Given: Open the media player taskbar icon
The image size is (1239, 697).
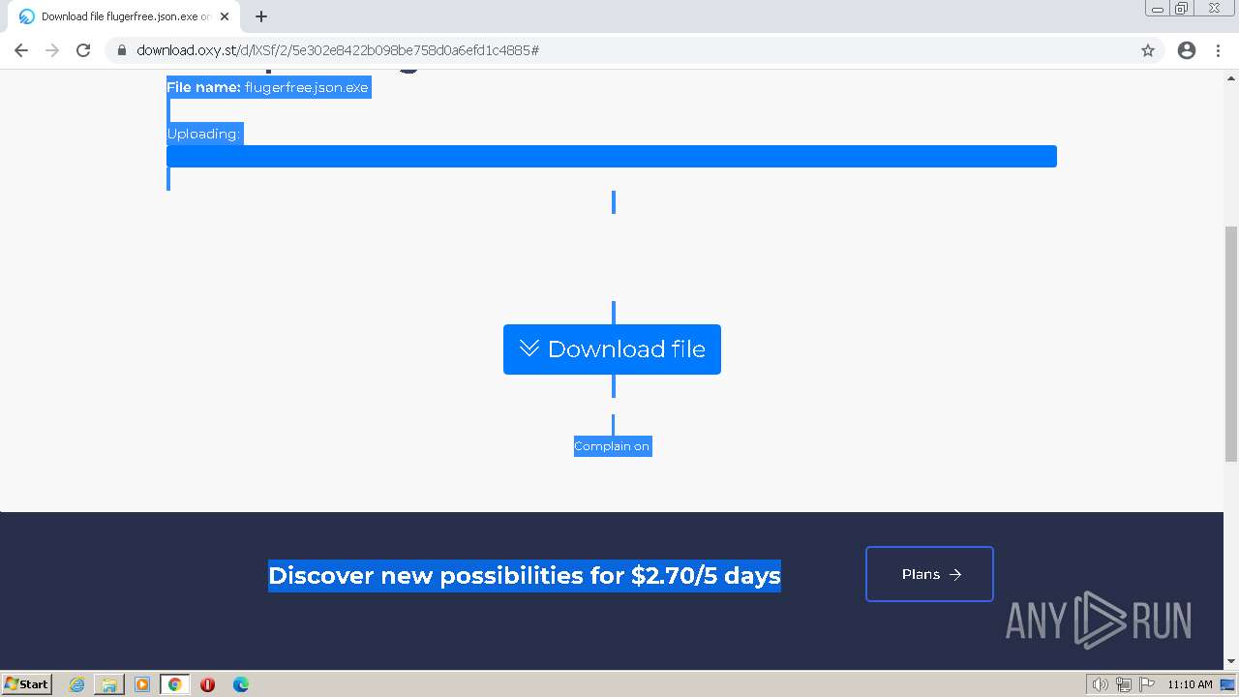Looking at the screenshot, I should point(142,684).
